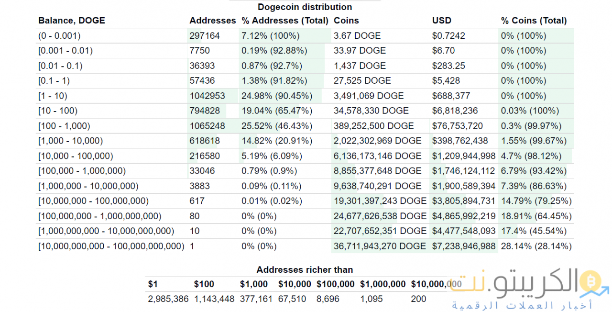The height and width of the screenshot is (312, 612).
Task: Click the 'Coins' column header
Action: [346, 21]
